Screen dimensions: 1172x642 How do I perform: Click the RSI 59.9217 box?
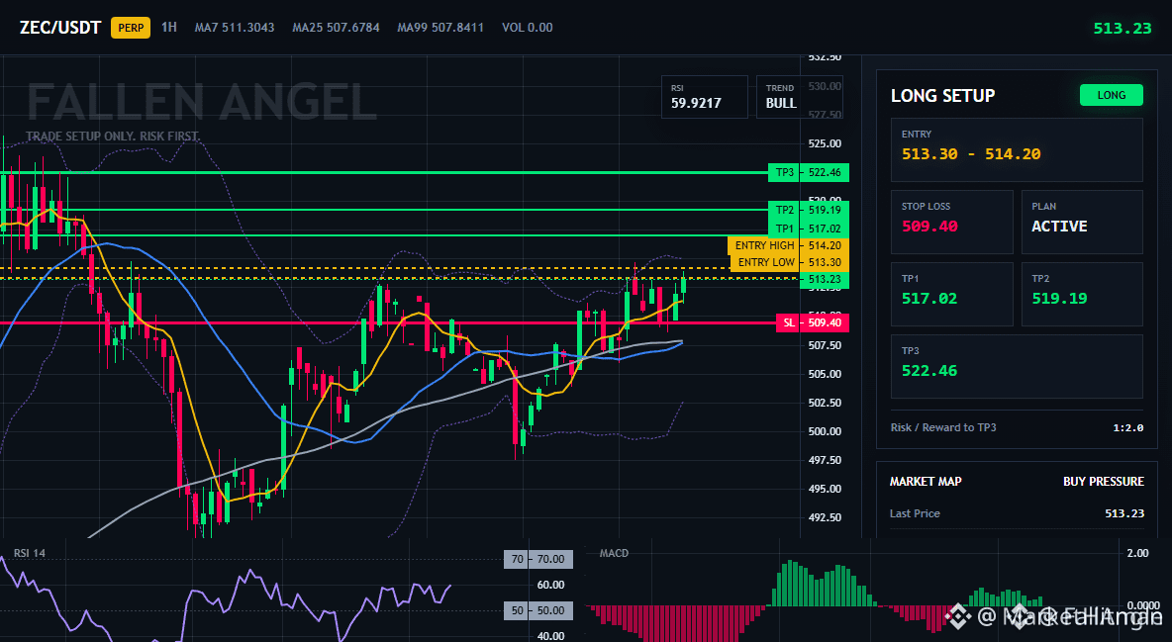click(x=704, y=96)
